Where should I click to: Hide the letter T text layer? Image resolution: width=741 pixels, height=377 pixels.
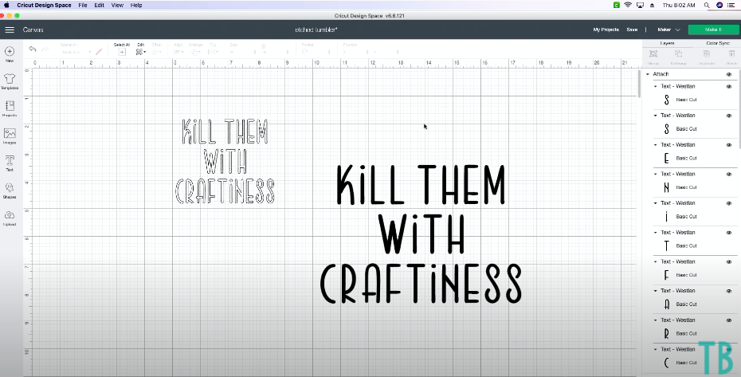click(x=729, y=233)
